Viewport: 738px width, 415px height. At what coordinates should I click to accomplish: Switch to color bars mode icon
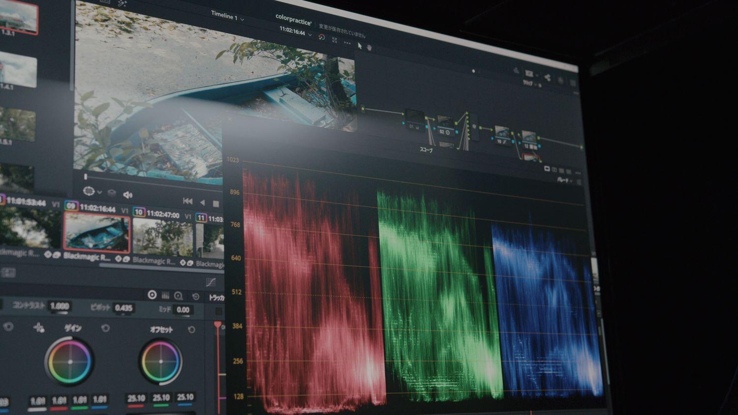165,296
